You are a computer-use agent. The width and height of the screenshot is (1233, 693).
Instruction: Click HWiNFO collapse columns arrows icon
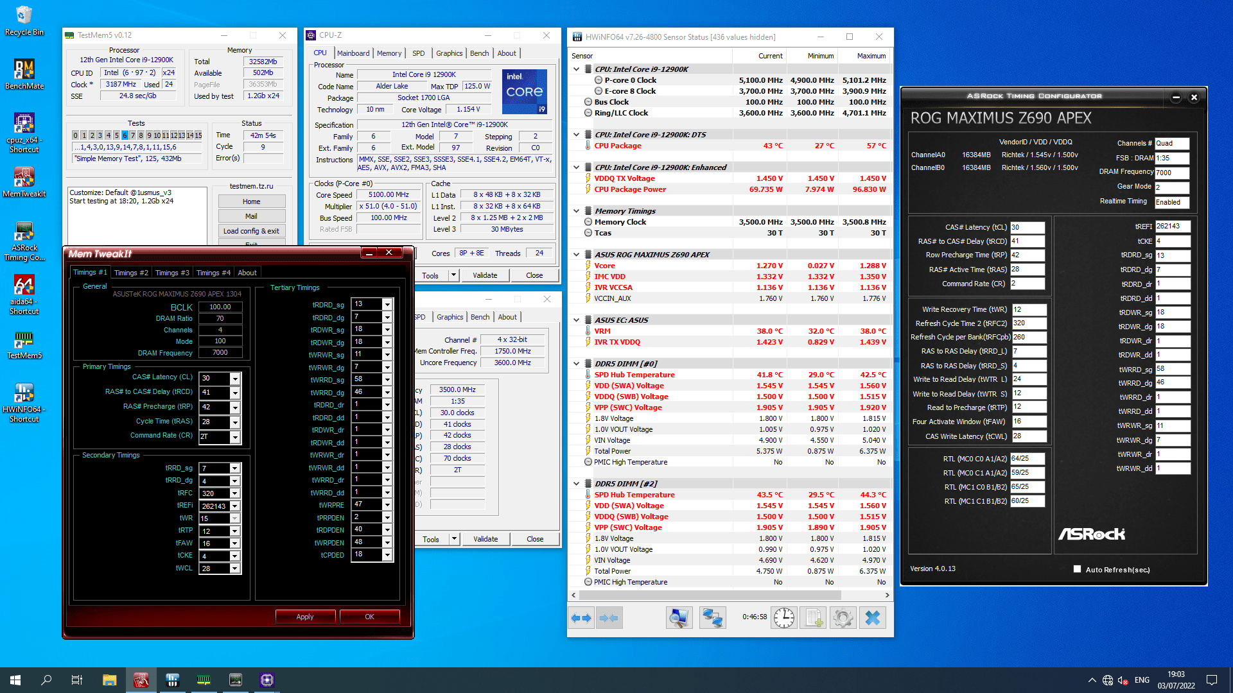609,618
